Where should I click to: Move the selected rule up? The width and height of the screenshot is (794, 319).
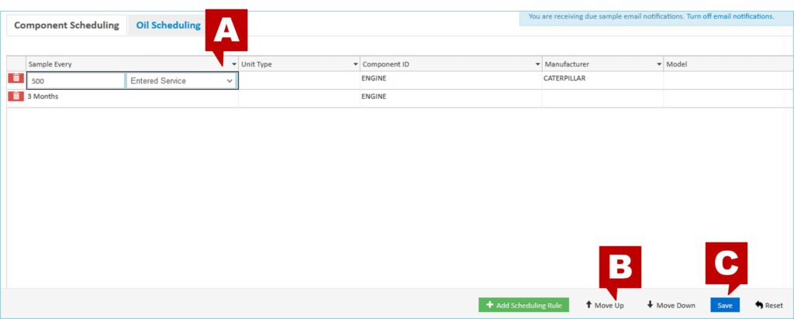click(604, 305)
